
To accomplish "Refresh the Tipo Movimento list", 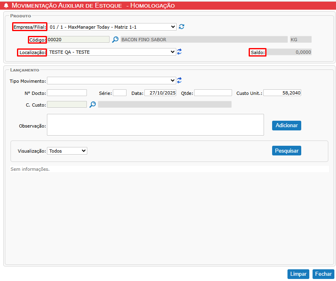I will click(180, 80).
